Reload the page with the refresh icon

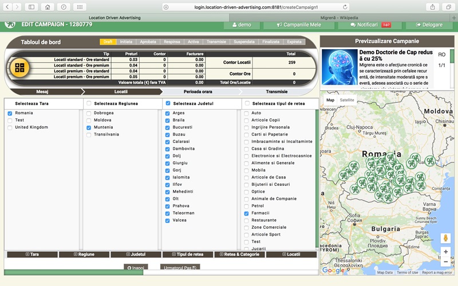coord(345,7)
